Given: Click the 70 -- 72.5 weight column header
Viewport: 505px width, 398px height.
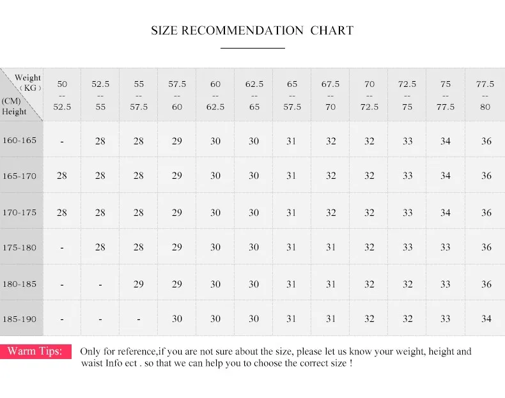Looking at the screenshot, I should [369, 95].
